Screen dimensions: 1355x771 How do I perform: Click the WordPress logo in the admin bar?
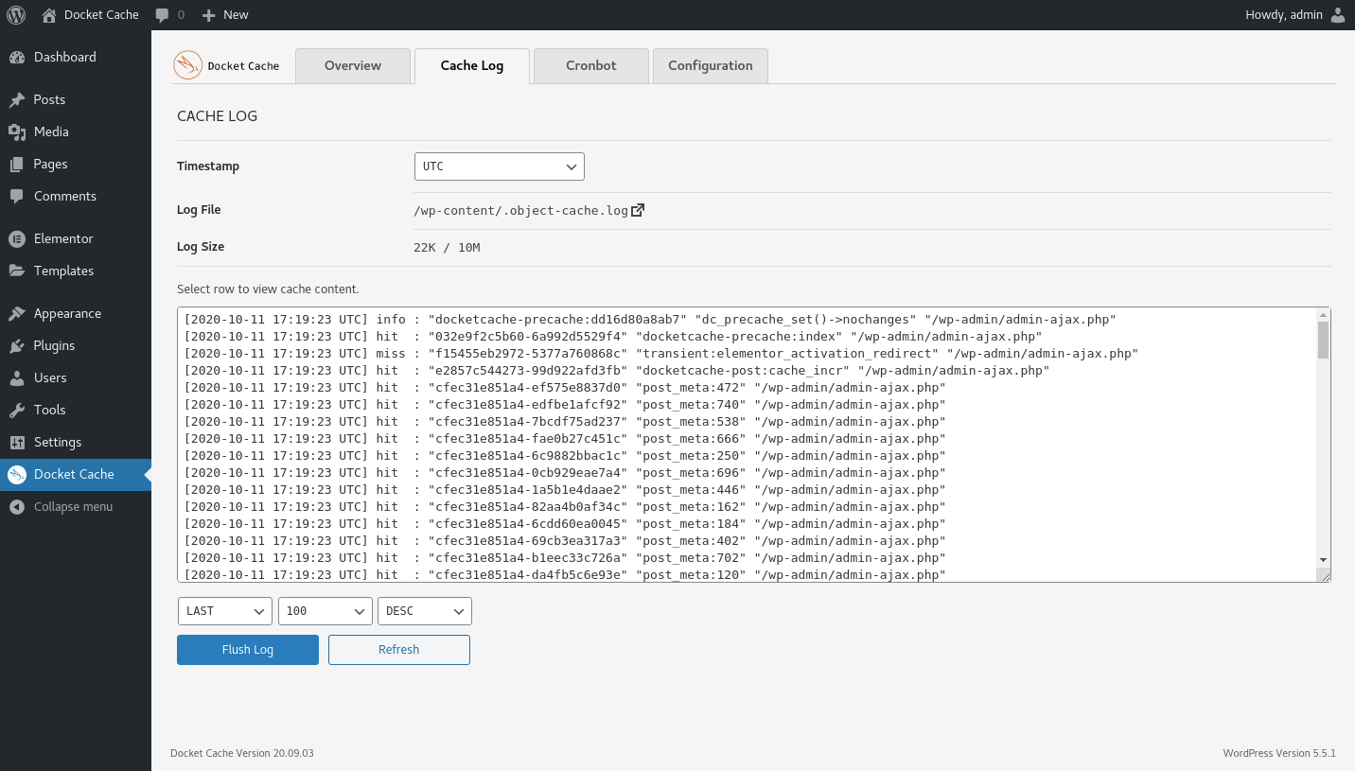pos(15,14)
